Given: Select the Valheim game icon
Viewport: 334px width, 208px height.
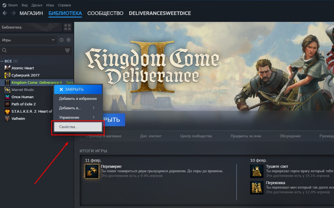Looking at the screenshot, I should (7, 118).
